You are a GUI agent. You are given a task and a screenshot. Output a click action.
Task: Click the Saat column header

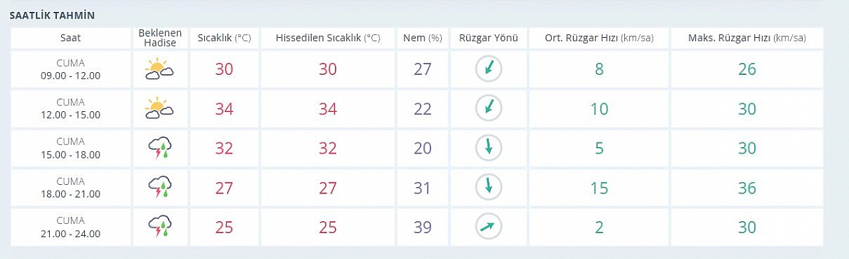point(70,38)
